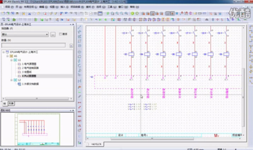Select page '2 电气控制回路' in the tree
The height and width of the screenshot is (150, 253).
[30, 68]
